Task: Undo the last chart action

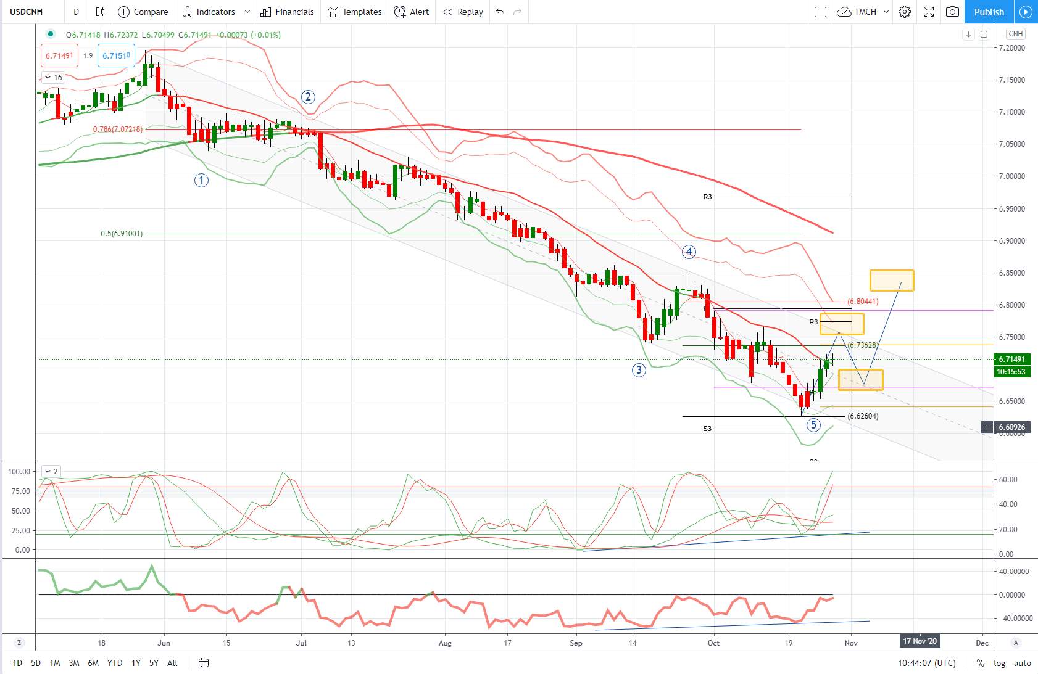Action: pyautogui.click(x=500, y=12)
